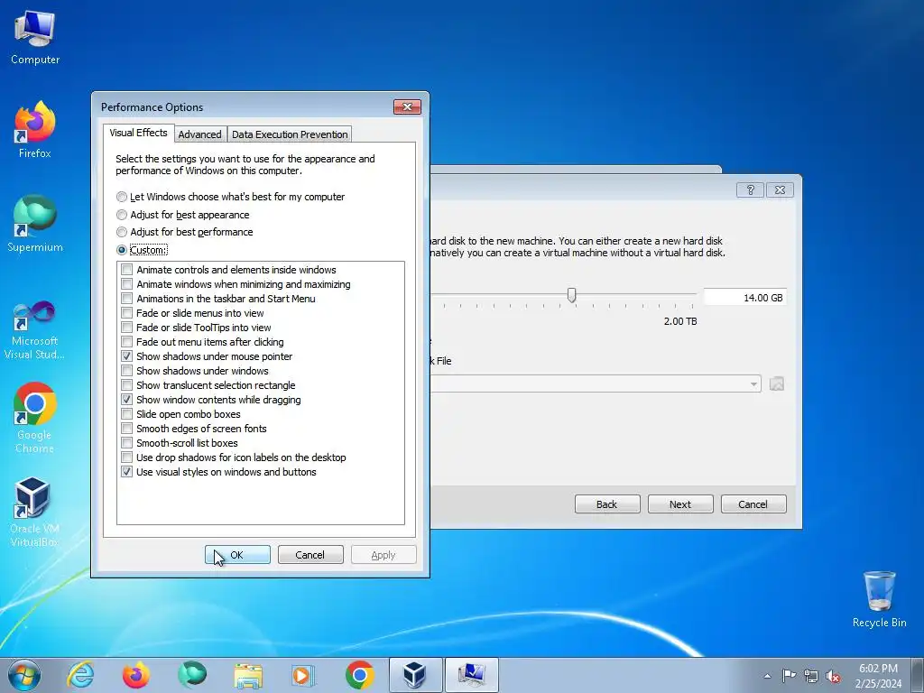Enable Animate windows when minimizing and maximizing

click(x=126, y=284)
